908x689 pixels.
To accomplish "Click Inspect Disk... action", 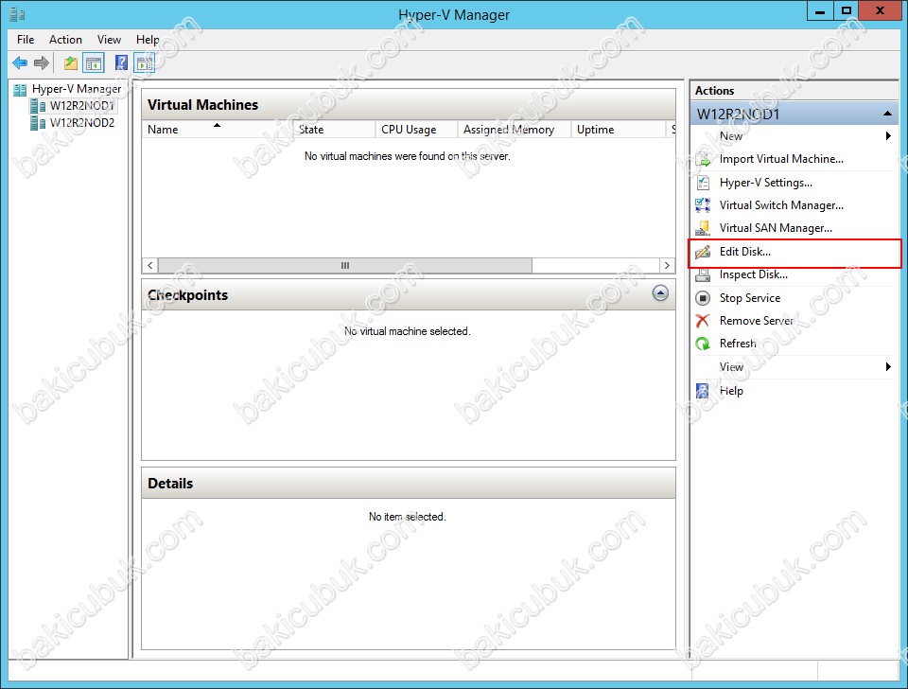I will tap(754, 274).
